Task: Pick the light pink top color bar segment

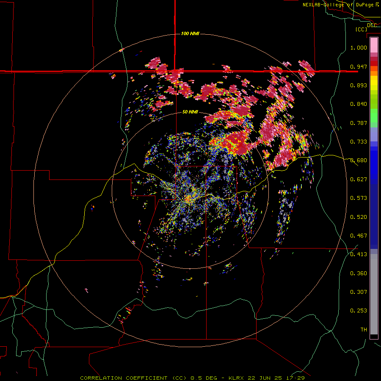Action: click(374, 45)
